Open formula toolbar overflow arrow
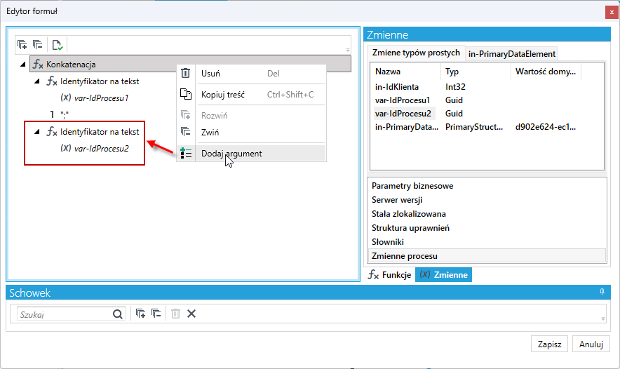 click(348, 51)
